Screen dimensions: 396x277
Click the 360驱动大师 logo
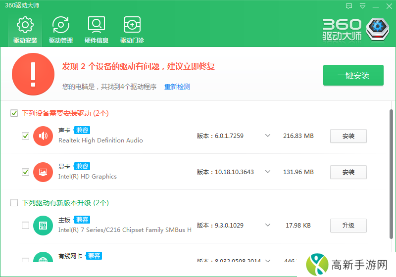point(355,30)
